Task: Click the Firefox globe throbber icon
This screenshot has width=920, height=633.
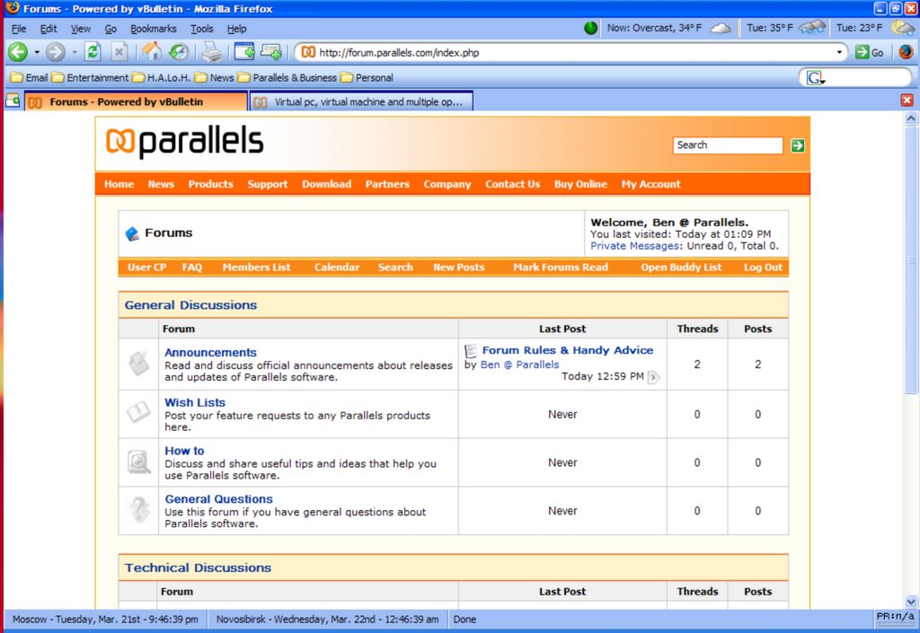Action: point(906,52)
